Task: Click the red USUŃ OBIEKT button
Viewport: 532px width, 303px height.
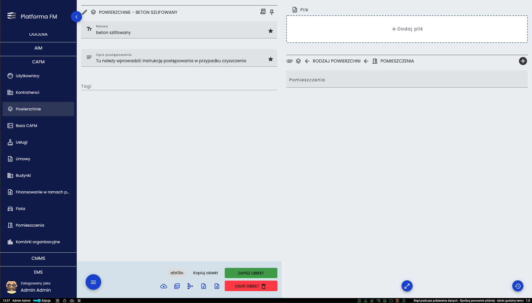Action: pos(251,286)
